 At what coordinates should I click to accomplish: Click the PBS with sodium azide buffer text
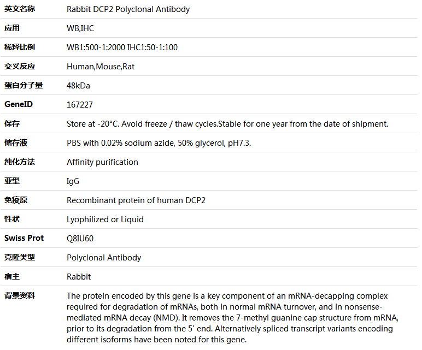[x=159, y=143]
